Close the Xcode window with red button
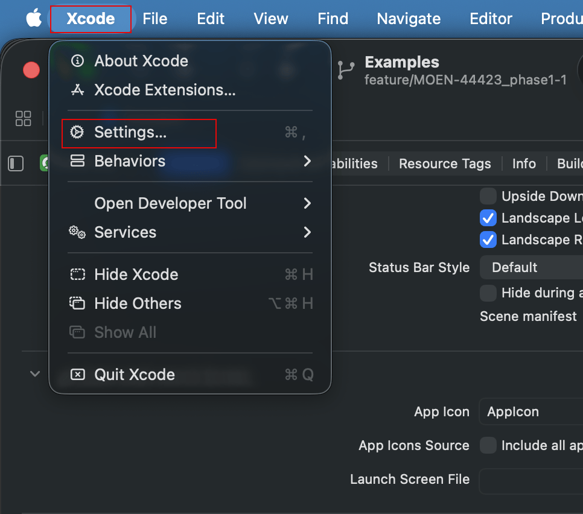The image size is (583, 514). (x=31, y=70)
